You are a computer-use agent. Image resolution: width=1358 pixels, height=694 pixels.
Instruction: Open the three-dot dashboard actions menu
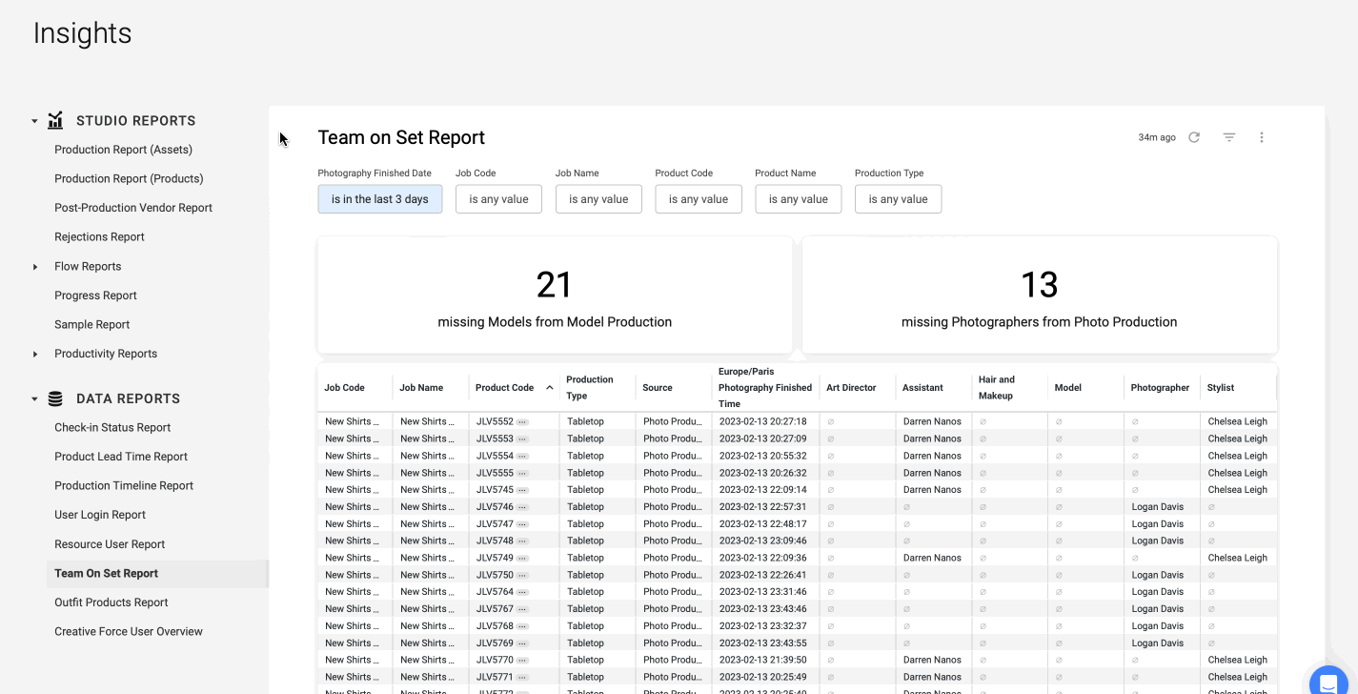[x=1262, y=137]
